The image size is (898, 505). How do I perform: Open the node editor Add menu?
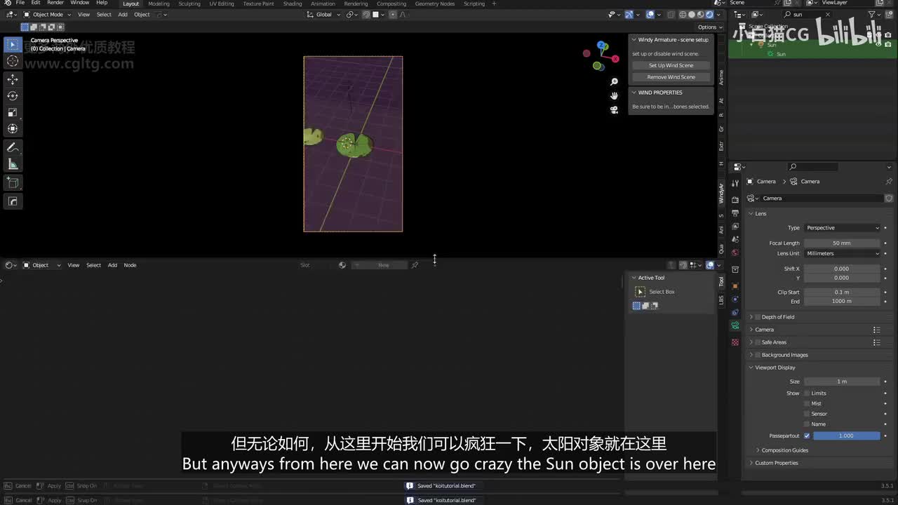(x=112, y=265)
